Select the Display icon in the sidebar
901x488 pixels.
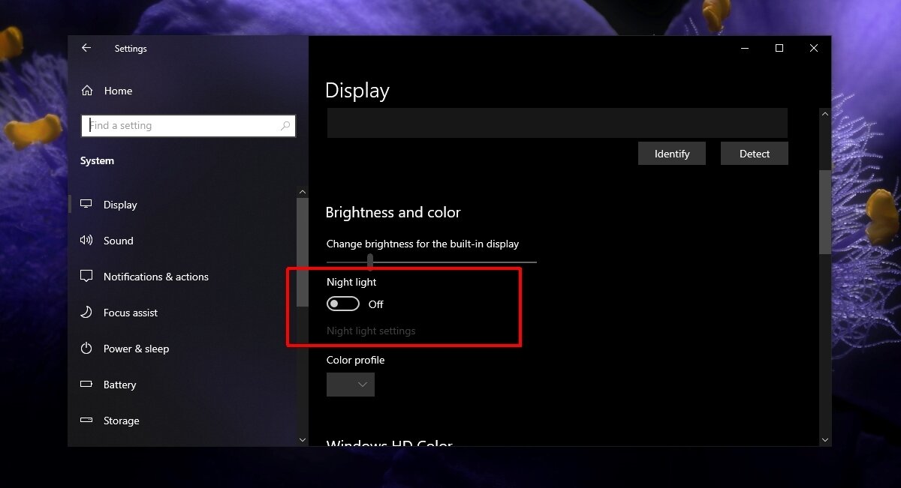point(88,204)
